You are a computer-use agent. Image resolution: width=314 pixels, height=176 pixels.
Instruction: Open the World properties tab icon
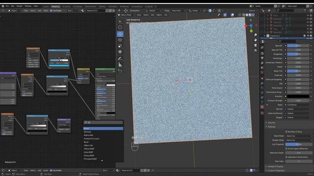tap(262, 72)
